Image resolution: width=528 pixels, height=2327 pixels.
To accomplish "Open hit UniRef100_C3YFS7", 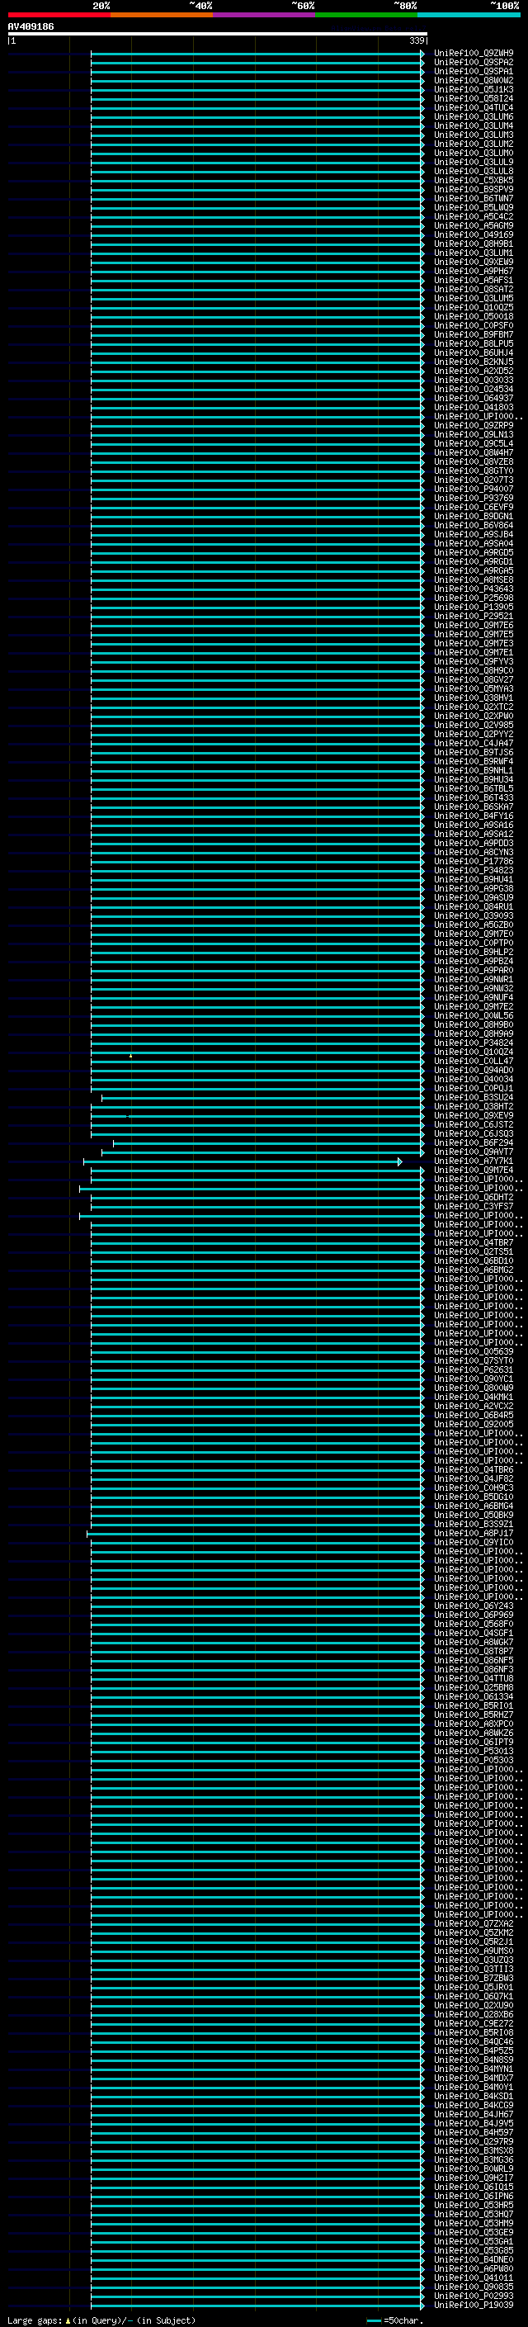I will 474,1206.
